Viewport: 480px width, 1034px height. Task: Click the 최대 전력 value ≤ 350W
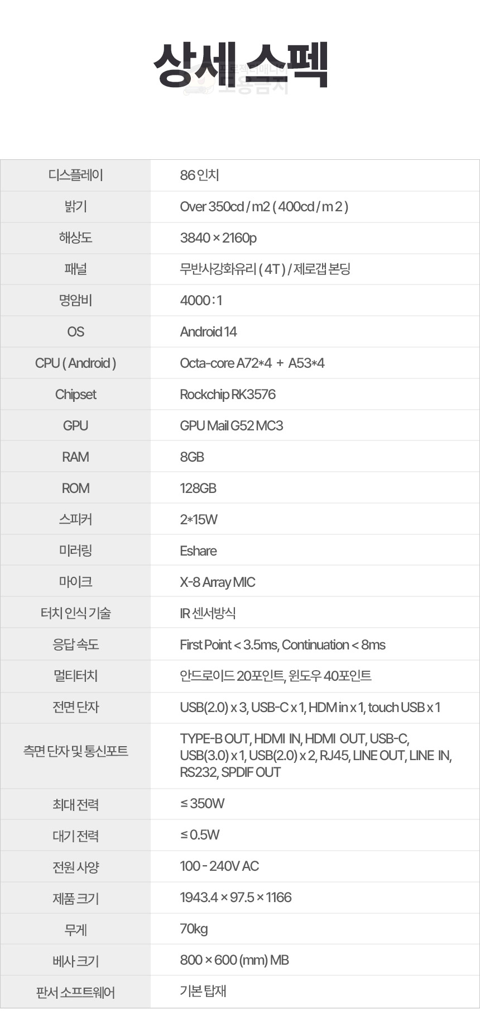pos(202,804)
